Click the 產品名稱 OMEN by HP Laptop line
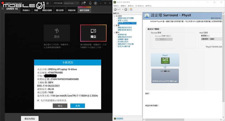The image size is (225, 121). click(57, 69)
